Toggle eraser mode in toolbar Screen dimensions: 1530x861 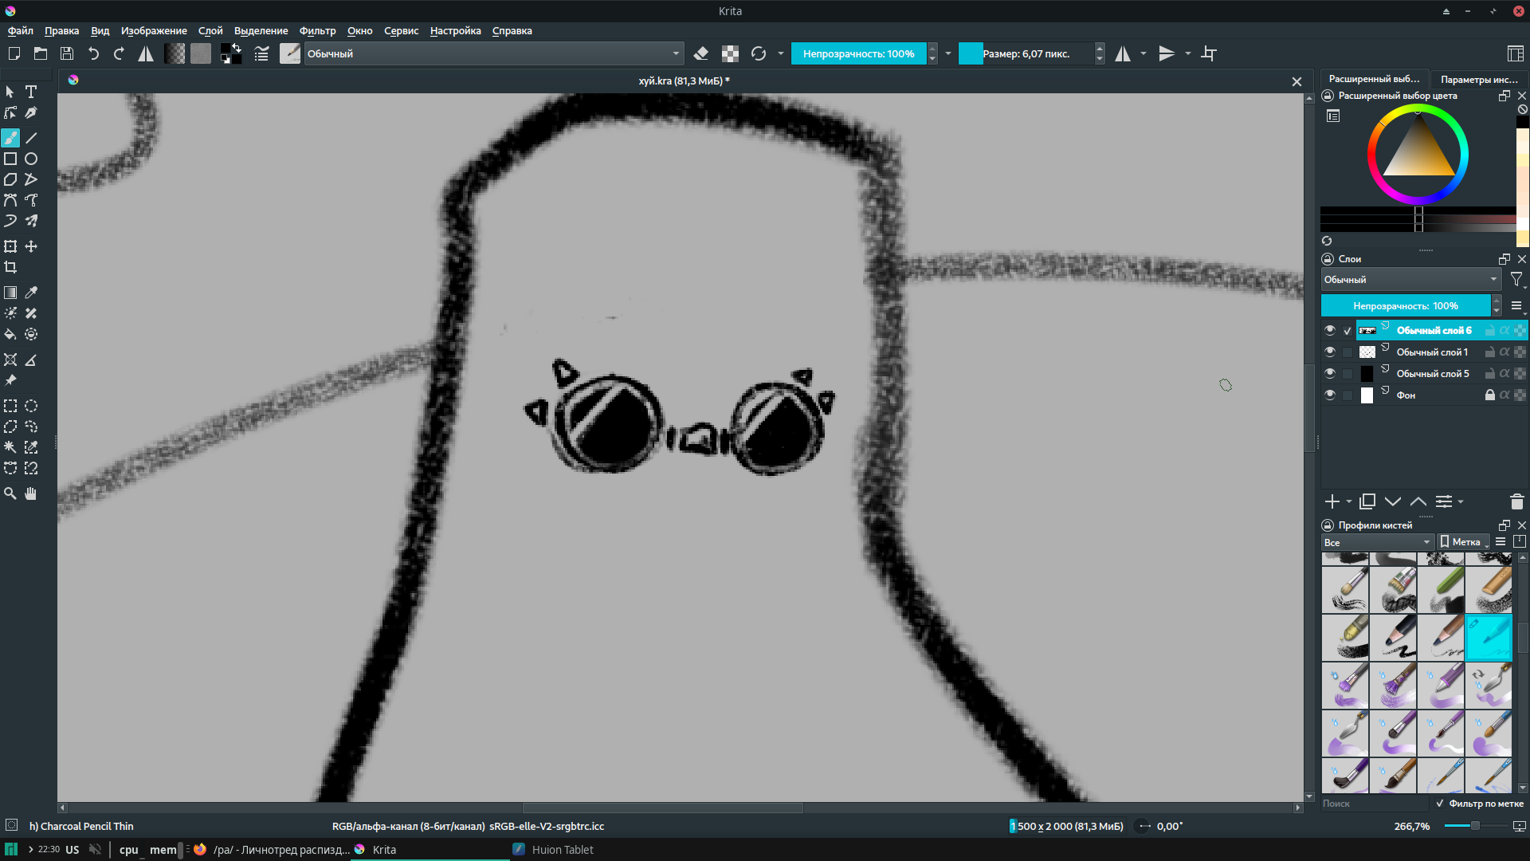point(701,53)
